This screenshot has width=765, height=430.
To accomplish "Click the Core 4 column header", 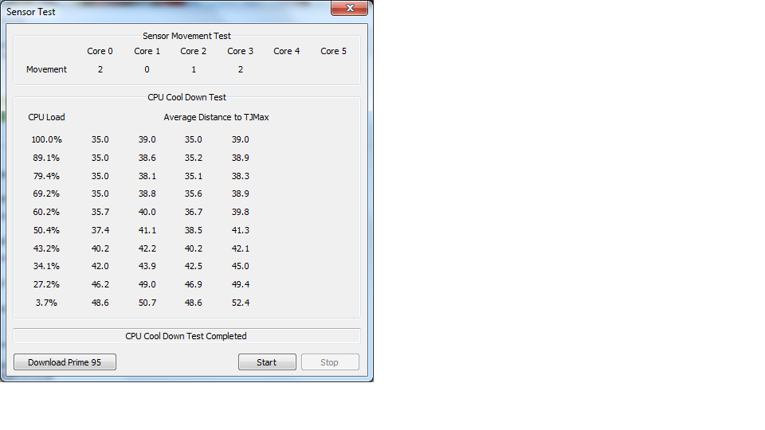I will (287, 51).
